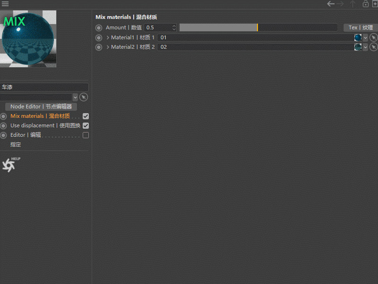The image size is (378, 284).
Task: Enable the Editor checkbox
Action: (x=86, y=135)
